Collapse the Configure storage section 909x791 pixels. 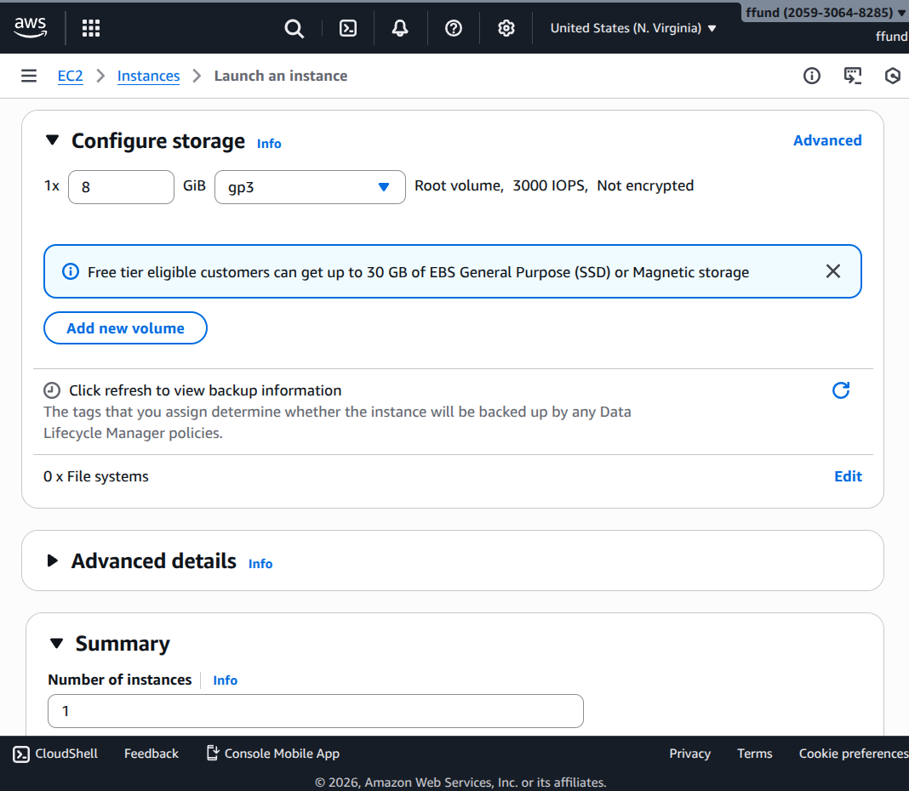click(53, 140)
